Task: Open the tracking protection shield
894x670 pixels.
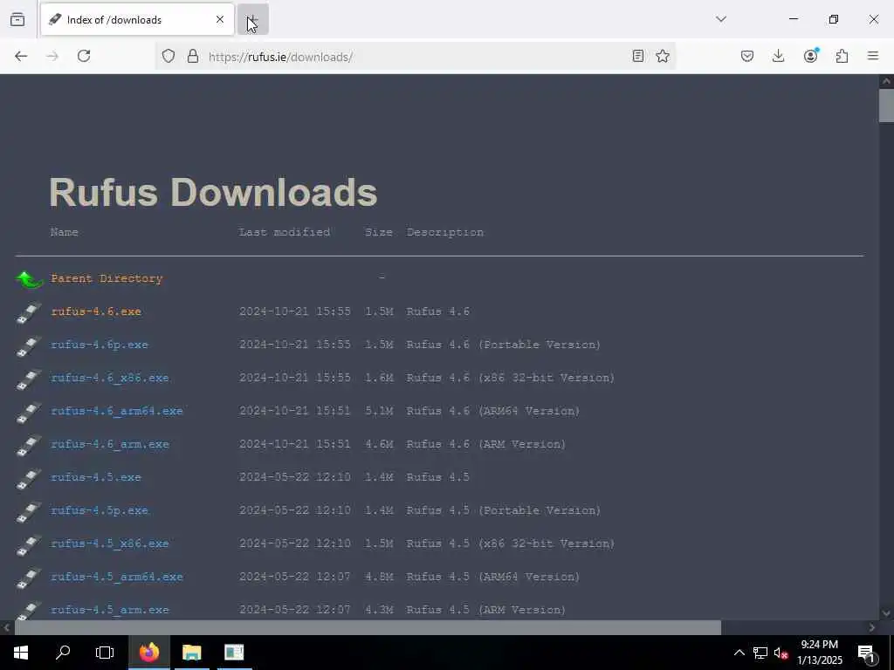Action: (x=168, y=56)
